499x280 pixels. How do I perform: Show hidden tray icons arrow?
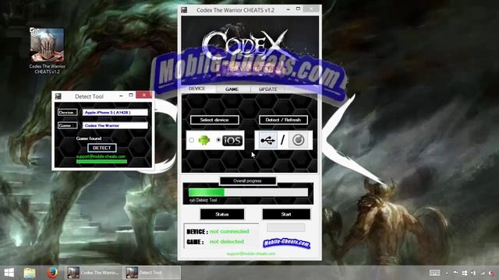[x=447, y=273]
